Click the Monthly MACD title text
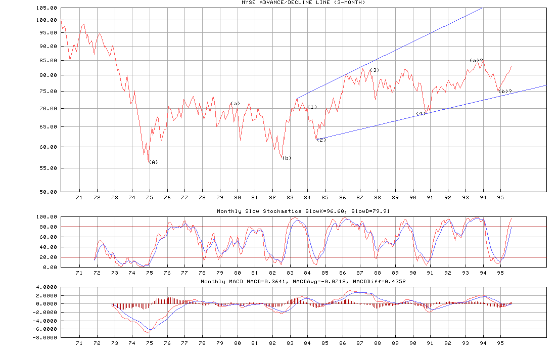Screen dimensions: 558x352 click(x=303, y=282)
